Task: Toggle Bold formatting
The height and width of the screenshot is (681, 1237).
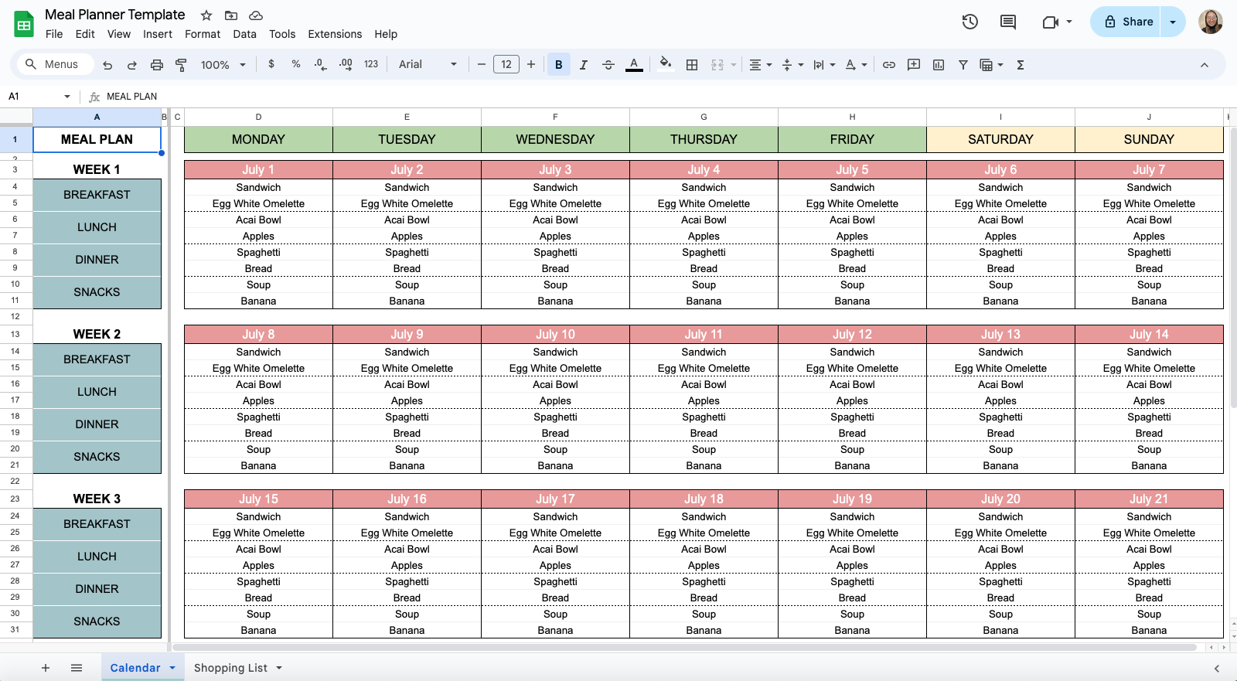Action: coord(558,65)
